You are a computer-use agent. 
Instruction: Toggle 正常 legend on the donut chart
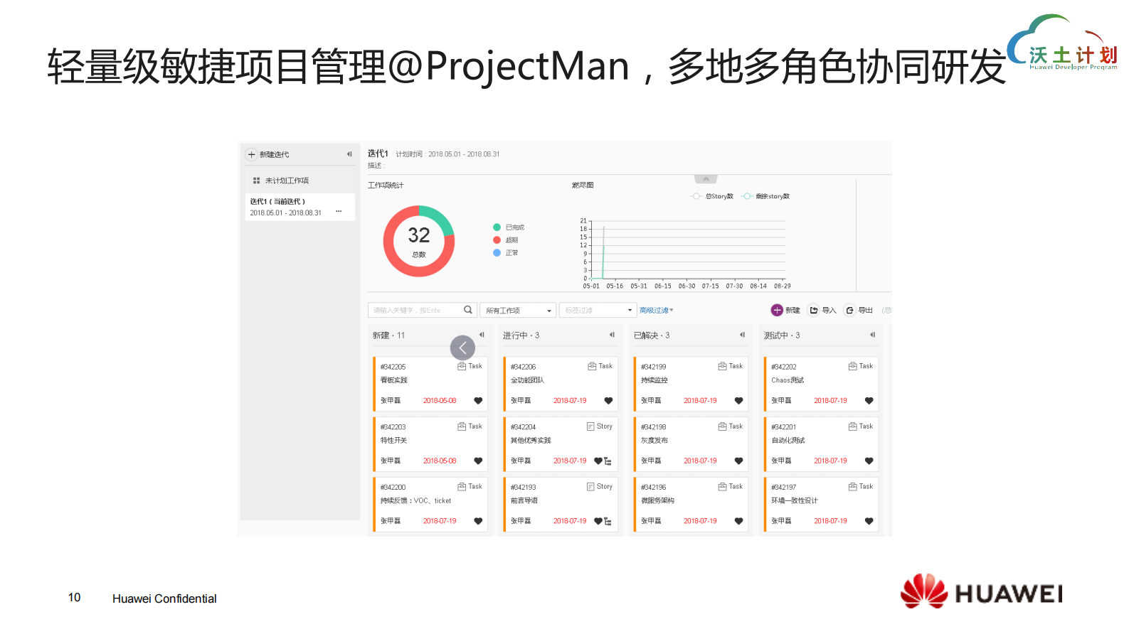pos(506,253)
